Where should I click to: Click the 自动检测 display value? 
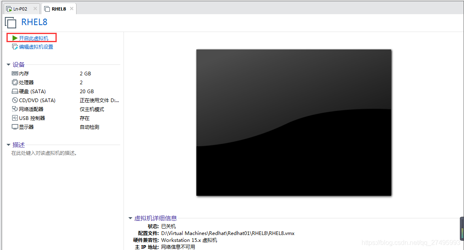pos(89,127)
